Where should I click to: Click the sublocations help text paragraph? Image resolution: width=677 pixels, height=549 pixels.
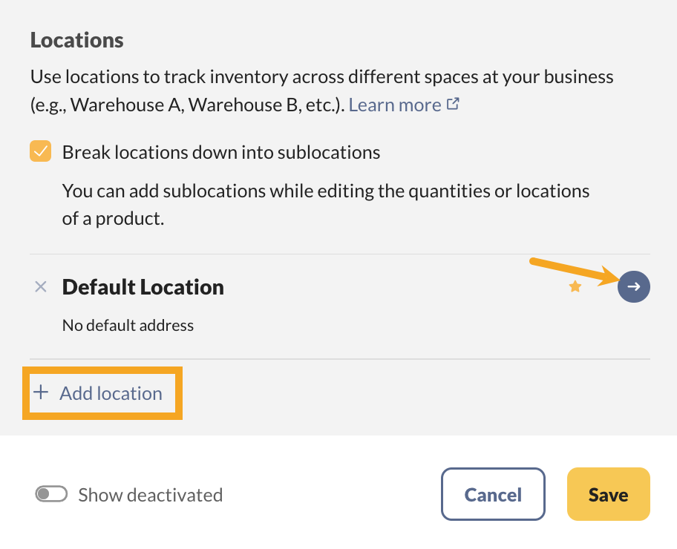tap(325, 205)
